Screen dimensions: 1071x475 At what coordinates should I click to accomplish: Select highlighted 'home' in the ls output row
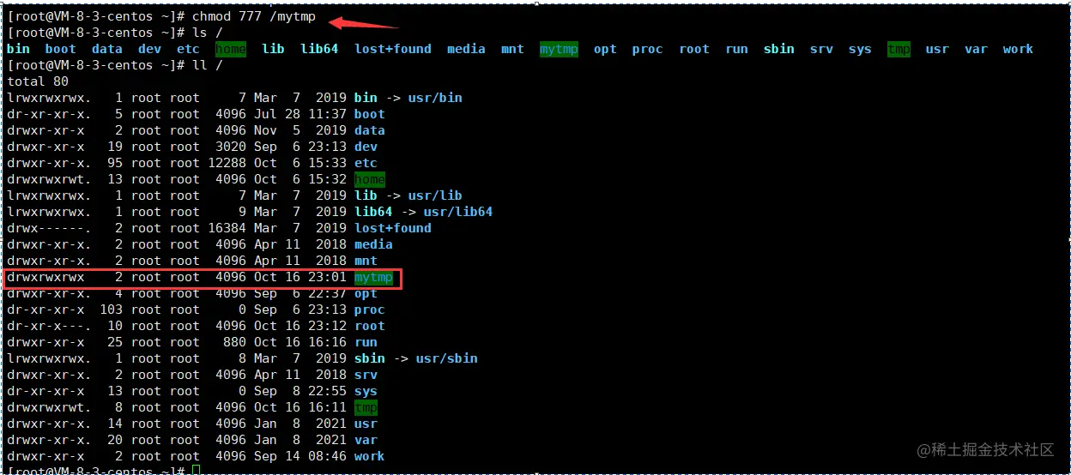point(231,49)
